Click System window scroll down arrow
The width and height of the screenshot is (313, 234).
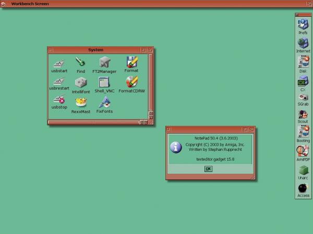(x=151, y=118)
